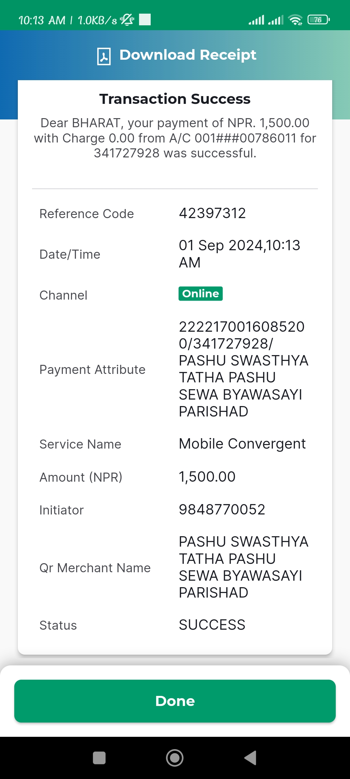350x779 pixels.
Task: Tap the battery indicator in status bar
Action: [319, 20]
